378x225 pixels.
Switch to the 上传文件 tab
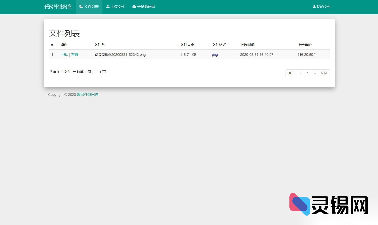115,7
